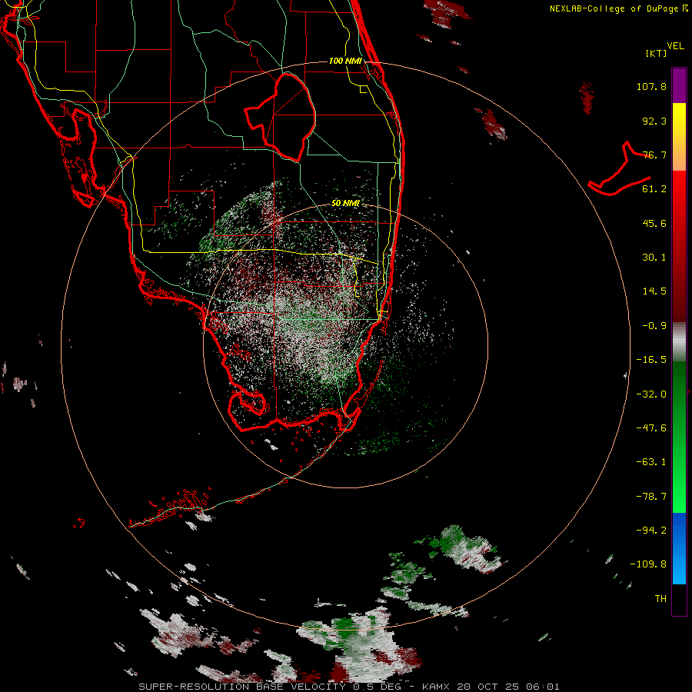Click the 50 NMI range ring label

tap(345, 203)
